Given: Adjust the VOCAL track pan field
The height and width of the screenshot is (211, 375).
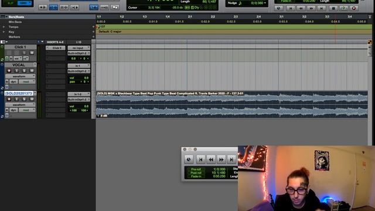Looking at the screenshot, I should point(79,81).
